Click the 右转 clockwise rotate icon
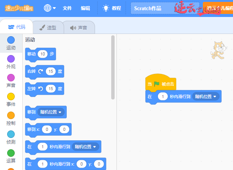Screen dimensions: 233x170 pyautogui.click(x=41, y=72)
